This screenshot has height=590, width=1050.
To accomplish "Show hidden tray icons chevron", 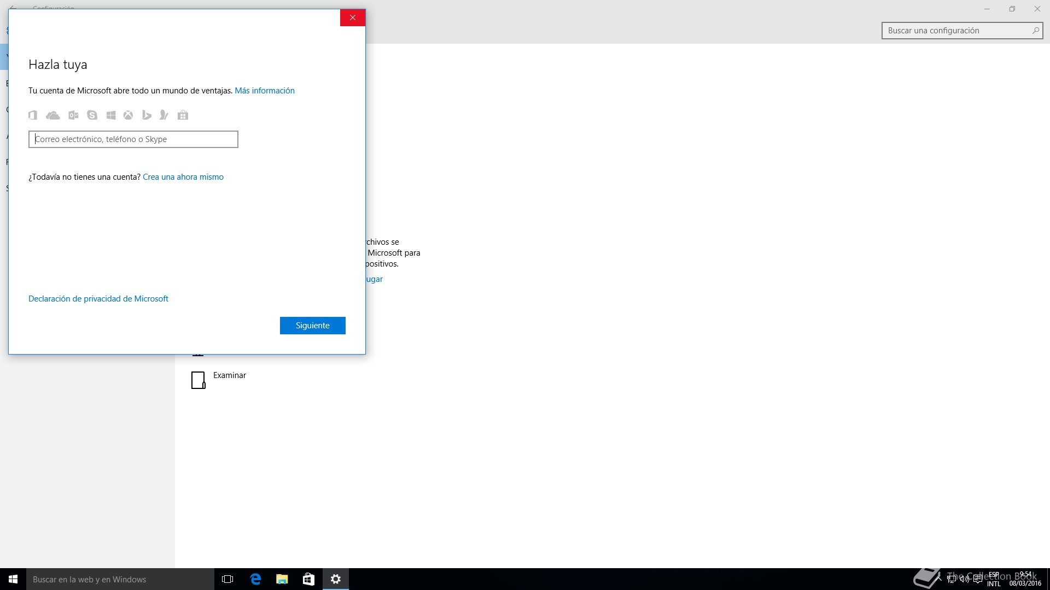I will [x=938, y=579].
